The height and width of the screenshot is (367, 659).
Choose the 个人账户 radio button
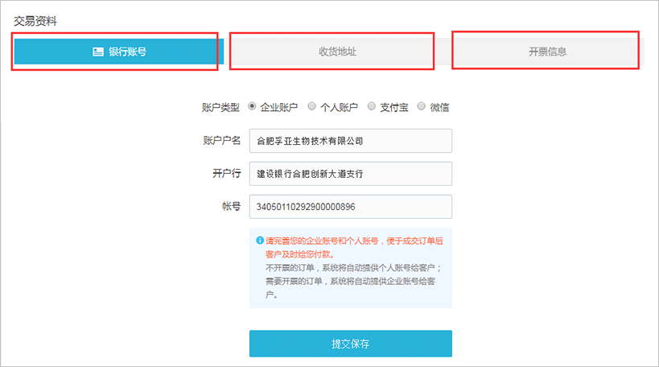point(311,106)
